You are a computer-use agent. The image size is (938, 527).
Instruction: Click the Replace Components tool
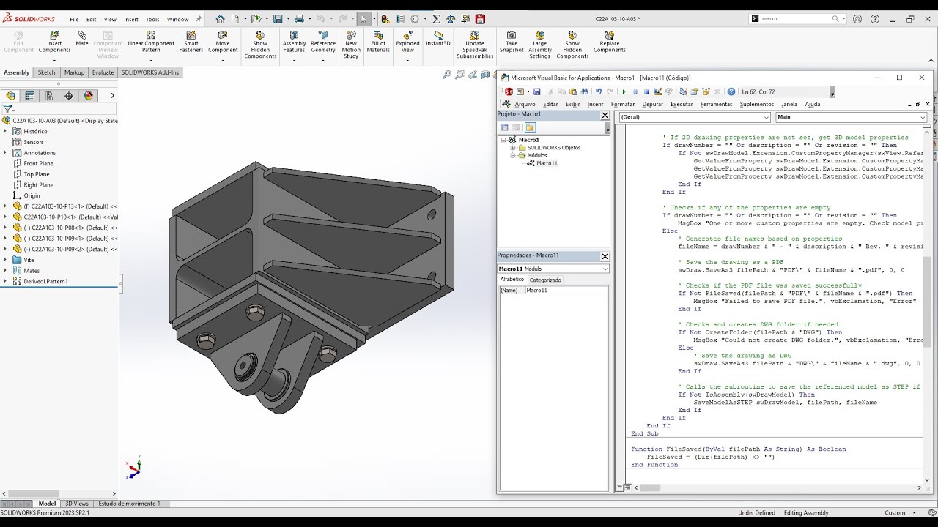pyautogui.click(x=610, y=42)
